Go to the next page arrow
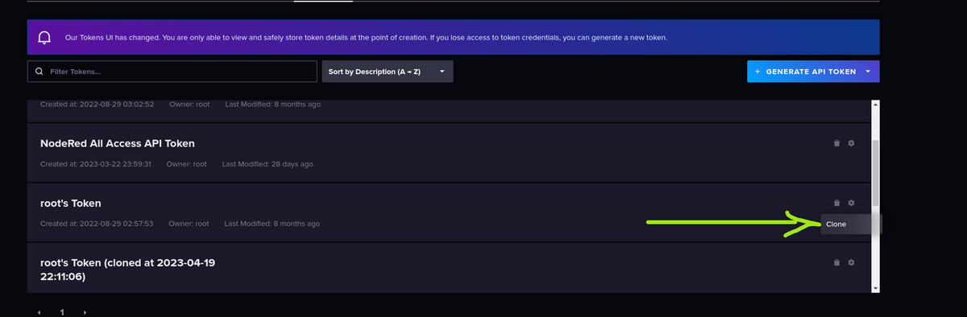Viewport: 967px width, 317px height. point(85,311)
